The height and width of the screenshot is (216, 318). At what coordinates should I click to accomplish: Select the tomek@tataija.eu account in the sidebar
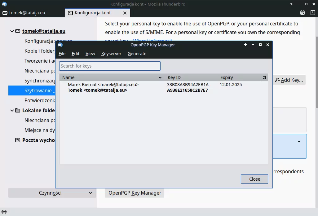(44, 31)
